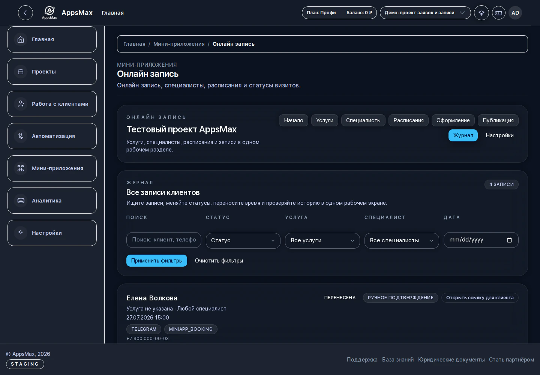Click Открыть ссылку для клиента button
The width and height of the screenshot is (540, 375).
point(480,298)
